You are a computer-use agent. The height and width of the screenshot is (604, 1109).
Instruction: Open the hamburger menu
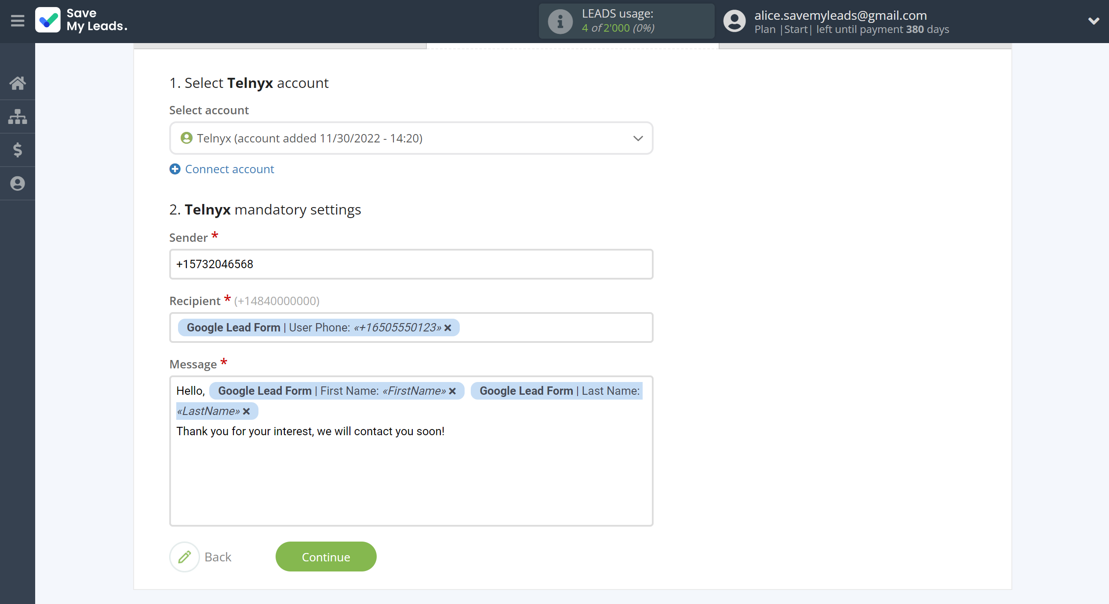tap(18, 21)
